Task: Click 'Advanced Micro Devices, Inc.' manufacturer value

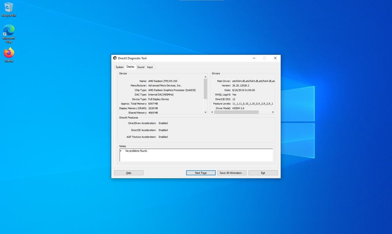Action: coord(165,86)
